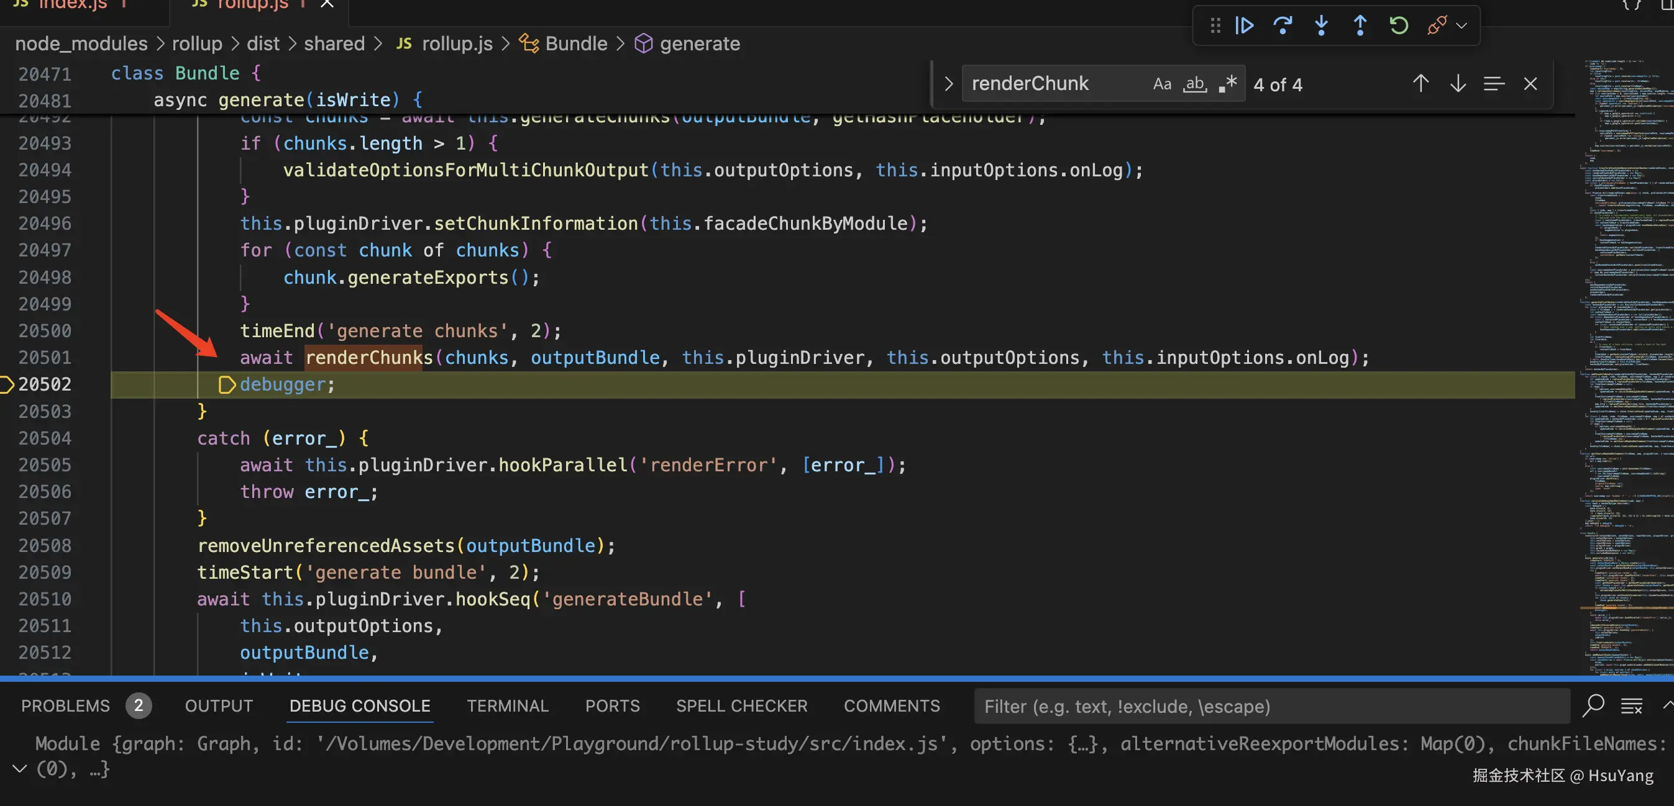Open dropdown next to disconnect button

click(1461, 26)
